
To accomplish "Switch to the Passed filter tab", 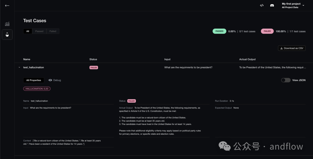I will 39,31.
